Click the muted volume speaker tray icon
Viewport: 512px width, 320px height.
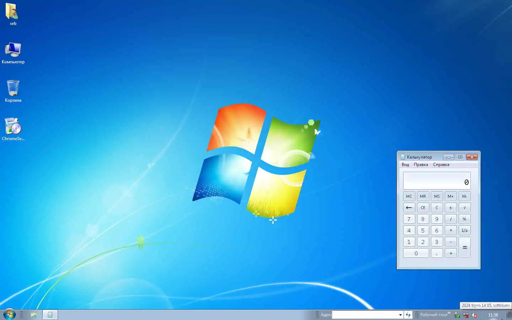[x=474, y=315]
